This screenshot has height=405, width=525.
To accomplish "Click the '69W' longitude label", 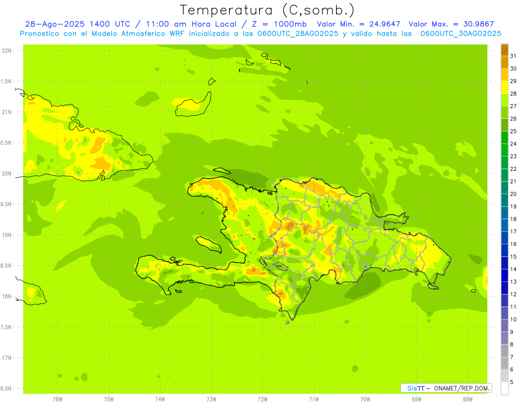I will click(x=416, y=399).
